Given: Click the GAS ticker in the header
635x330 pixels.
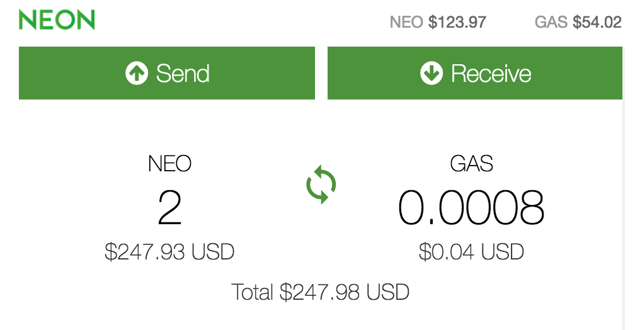Looking at the screenshot, I should (551, 23).
